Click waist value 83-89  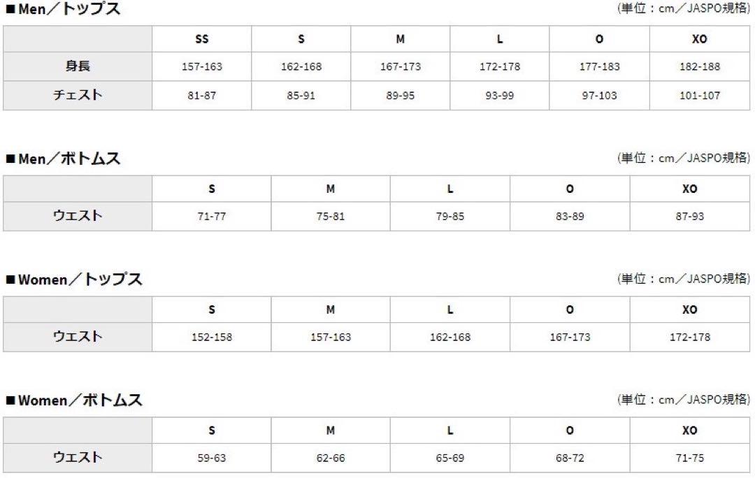coord(570,216)
